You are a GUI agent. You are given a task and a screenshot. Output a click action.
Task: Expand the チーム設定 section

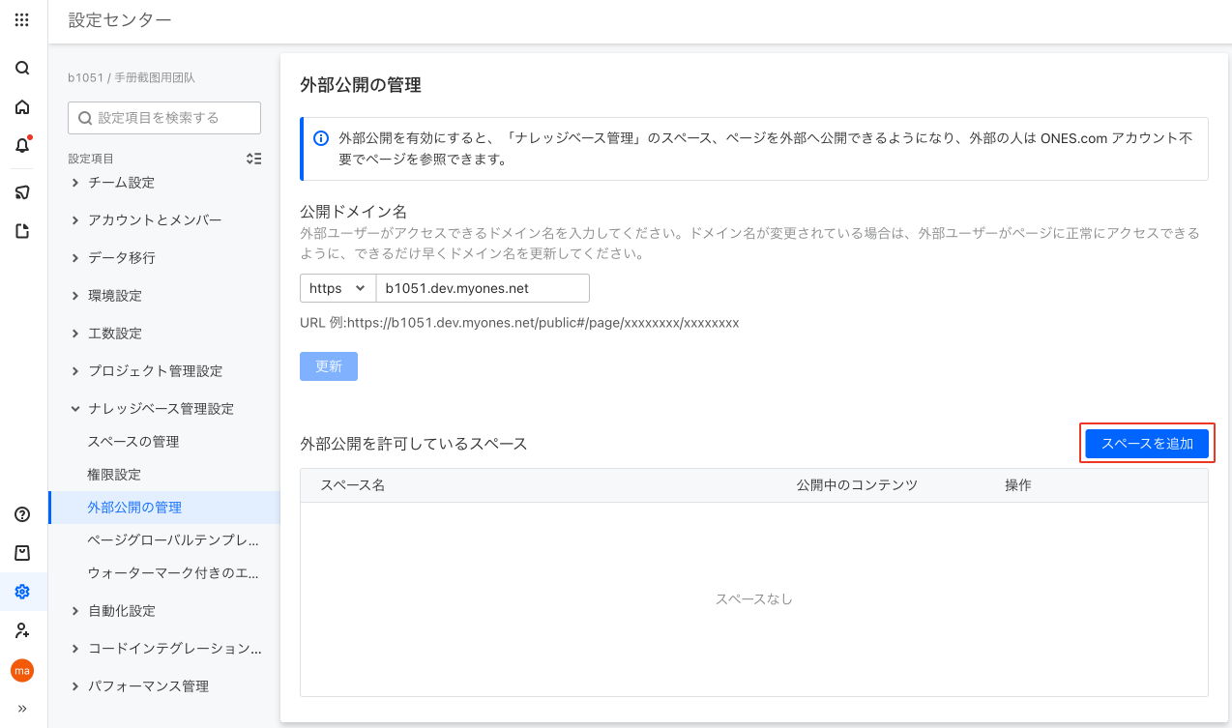pyautogui.click(x=75, y=183)
